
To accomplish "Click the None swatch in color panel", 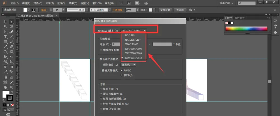I will (x=227, y=23).
